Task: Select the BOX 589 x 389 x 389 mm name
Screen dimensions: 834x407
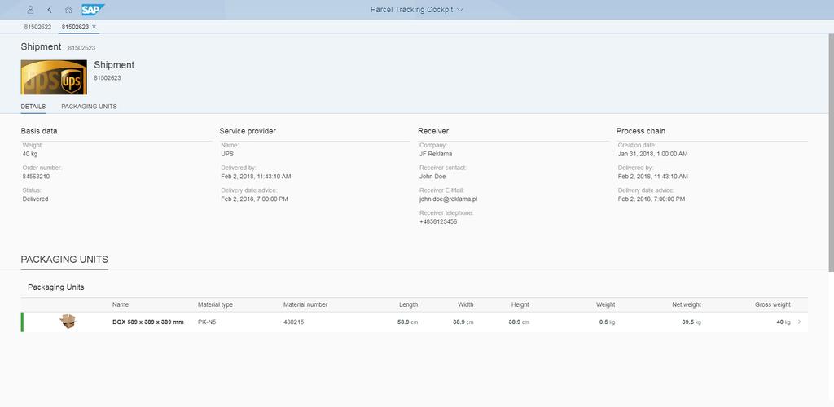Action: (x=148, y=322)
